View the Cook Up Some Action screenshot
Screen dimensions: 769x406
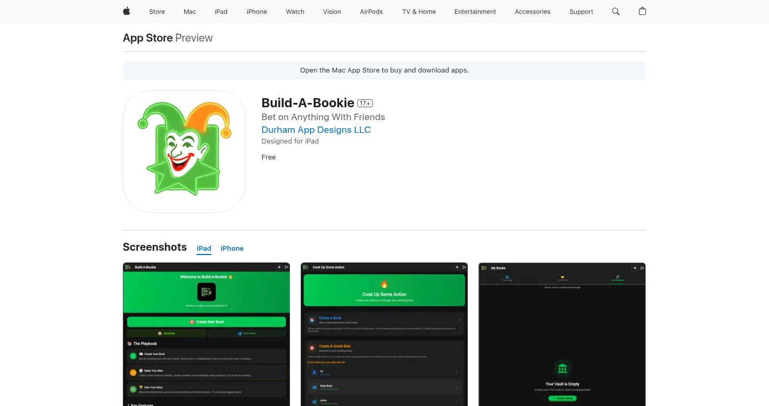[x=384, y=334]
